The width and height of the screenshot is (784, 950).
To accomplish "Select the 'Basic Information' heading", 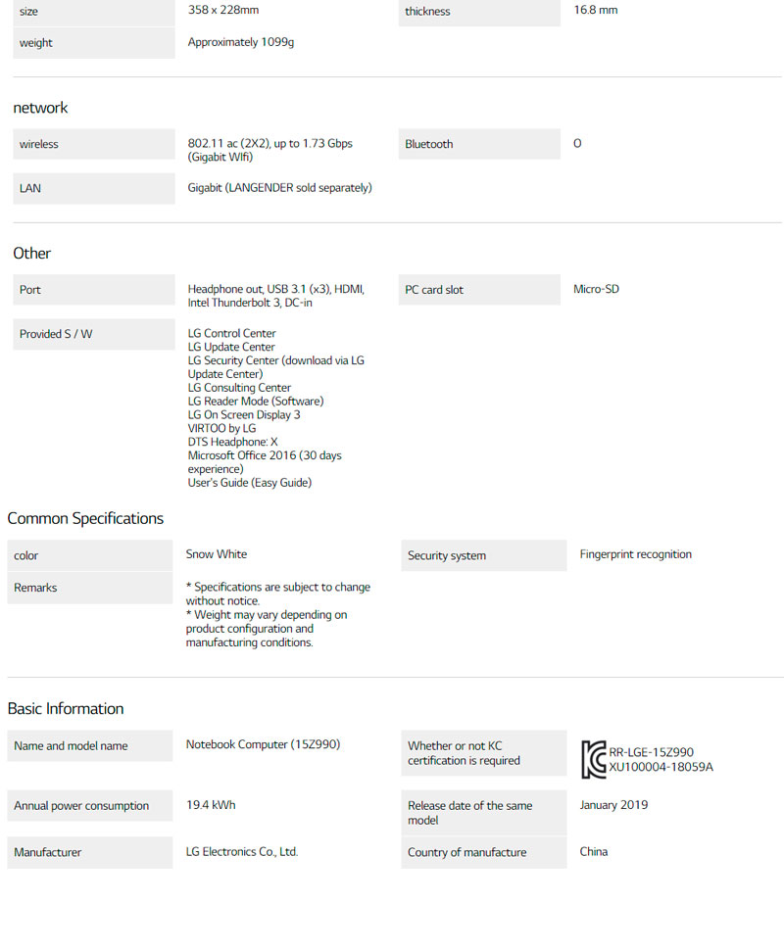I will tap(66, 708).
